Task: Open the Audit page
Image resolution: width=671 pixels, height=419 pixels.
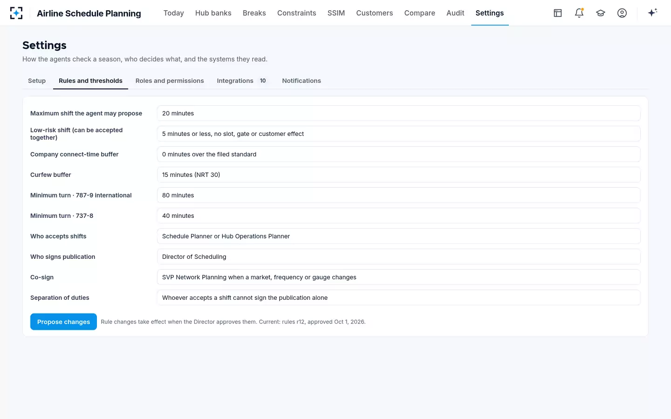Action: (455, 13)
